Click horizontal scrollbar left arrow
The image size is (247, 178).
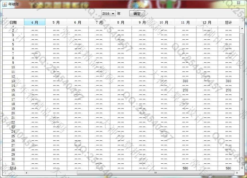point(26,173)
